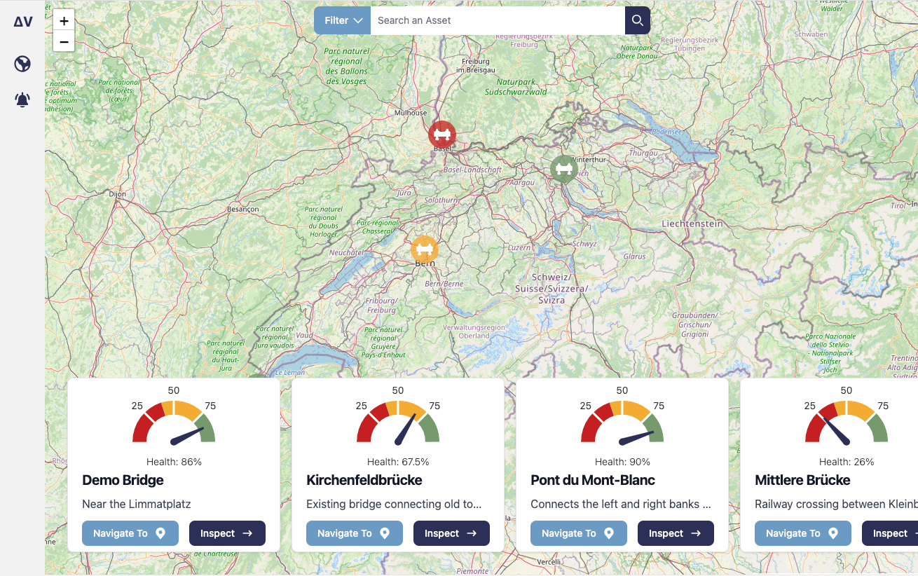This screenshot has width=918, height=576.
Task: Click the 'Health: 90%' label
Action: (x=622, y=462)
